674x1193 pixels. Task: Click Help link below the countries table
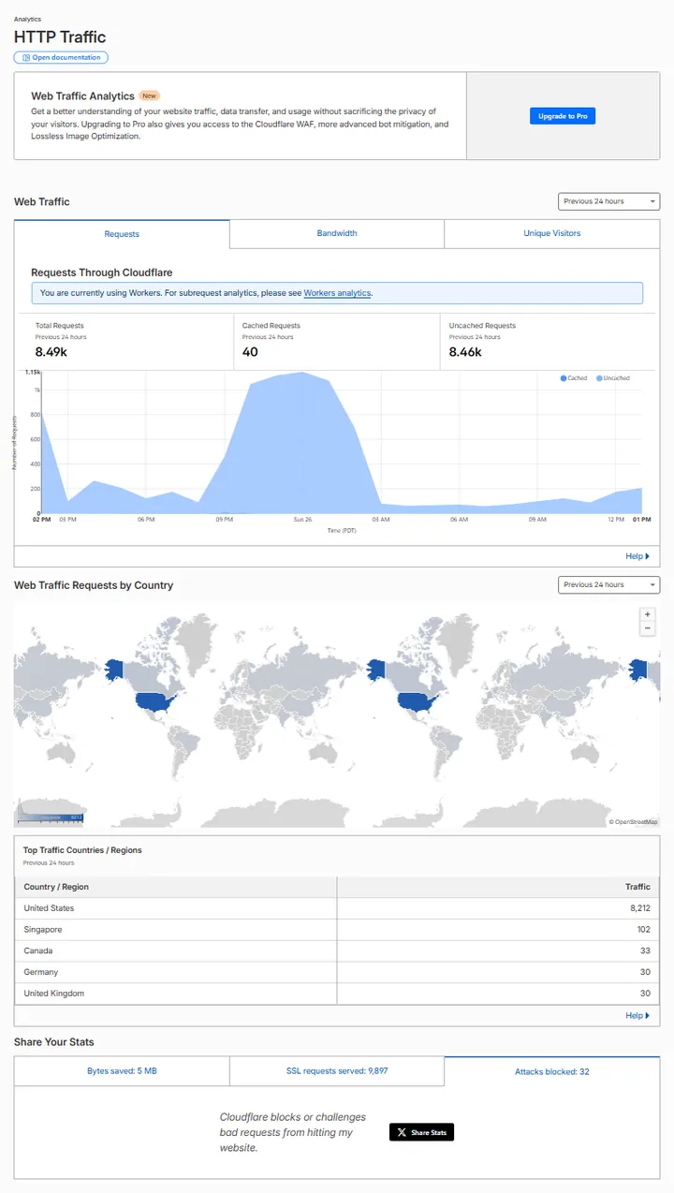click(x=637, y=1015)
